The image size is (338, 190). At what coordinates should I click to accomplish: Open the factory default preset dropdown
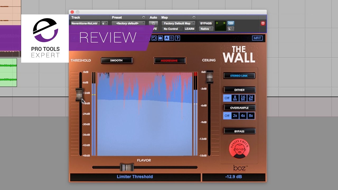129,23
